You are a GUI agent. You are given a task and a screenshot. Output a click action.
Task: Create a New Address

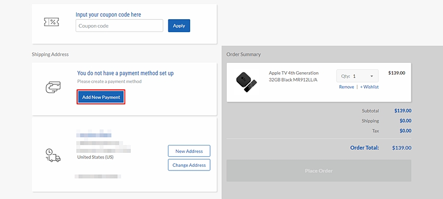coord(189,151)
